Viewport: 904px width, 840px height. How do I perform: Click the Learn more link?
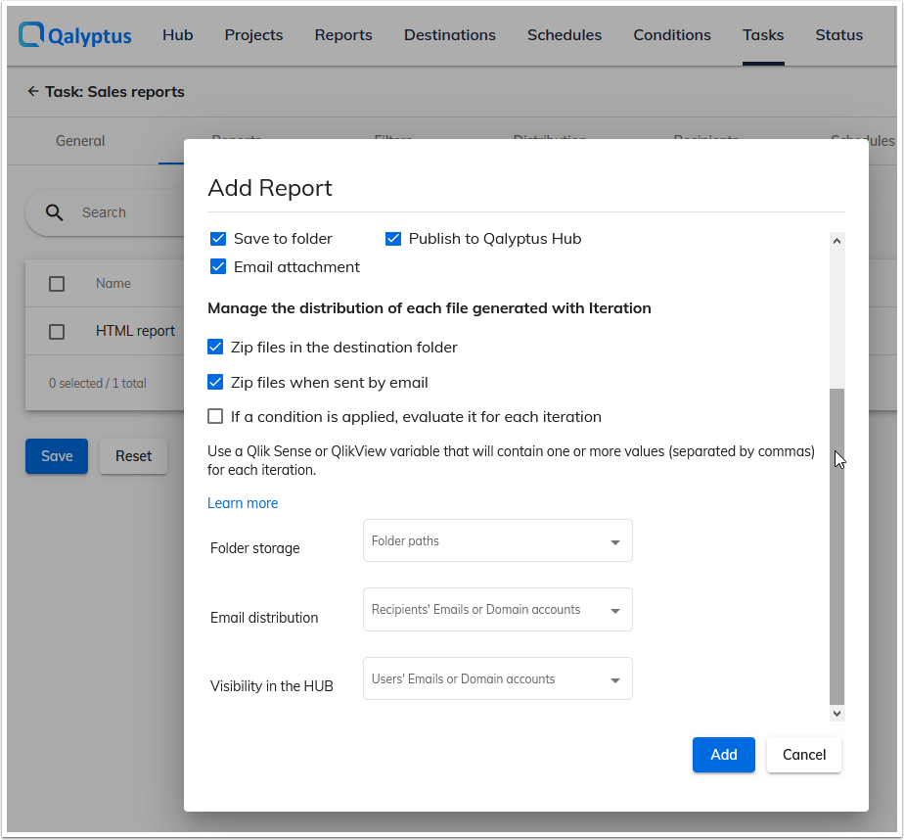(243, 502)
